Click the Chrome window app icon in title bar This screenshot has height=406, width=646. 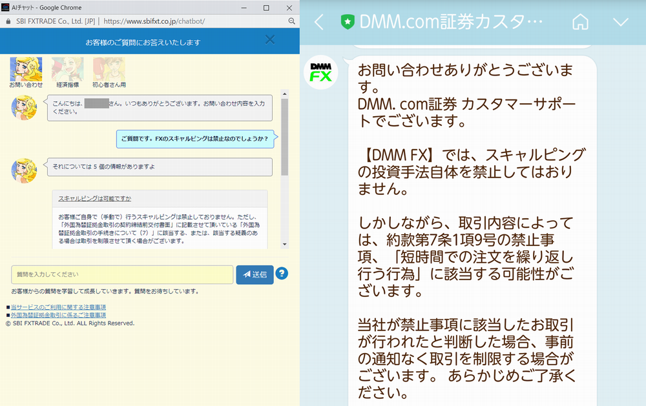(5, 7)
